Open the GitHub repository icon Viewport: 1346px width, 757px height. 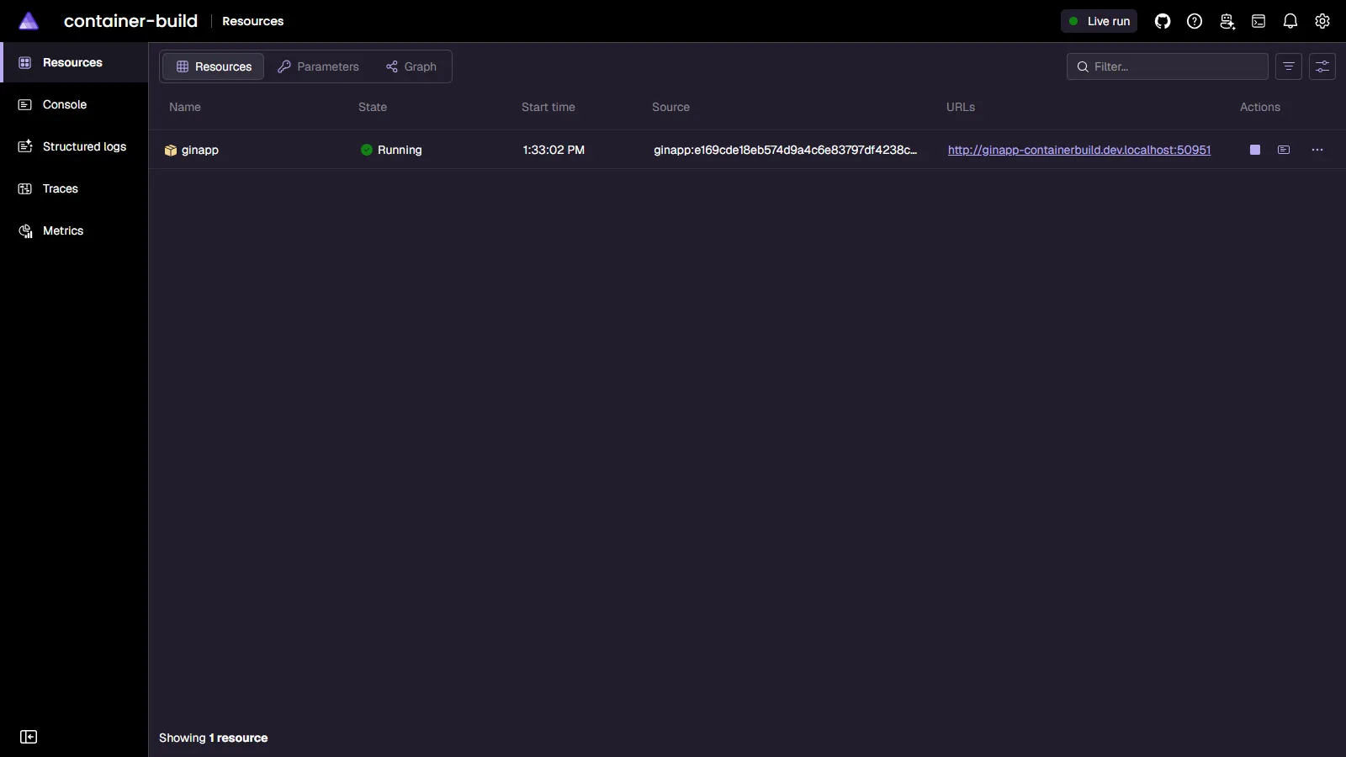pos(1163,21)
